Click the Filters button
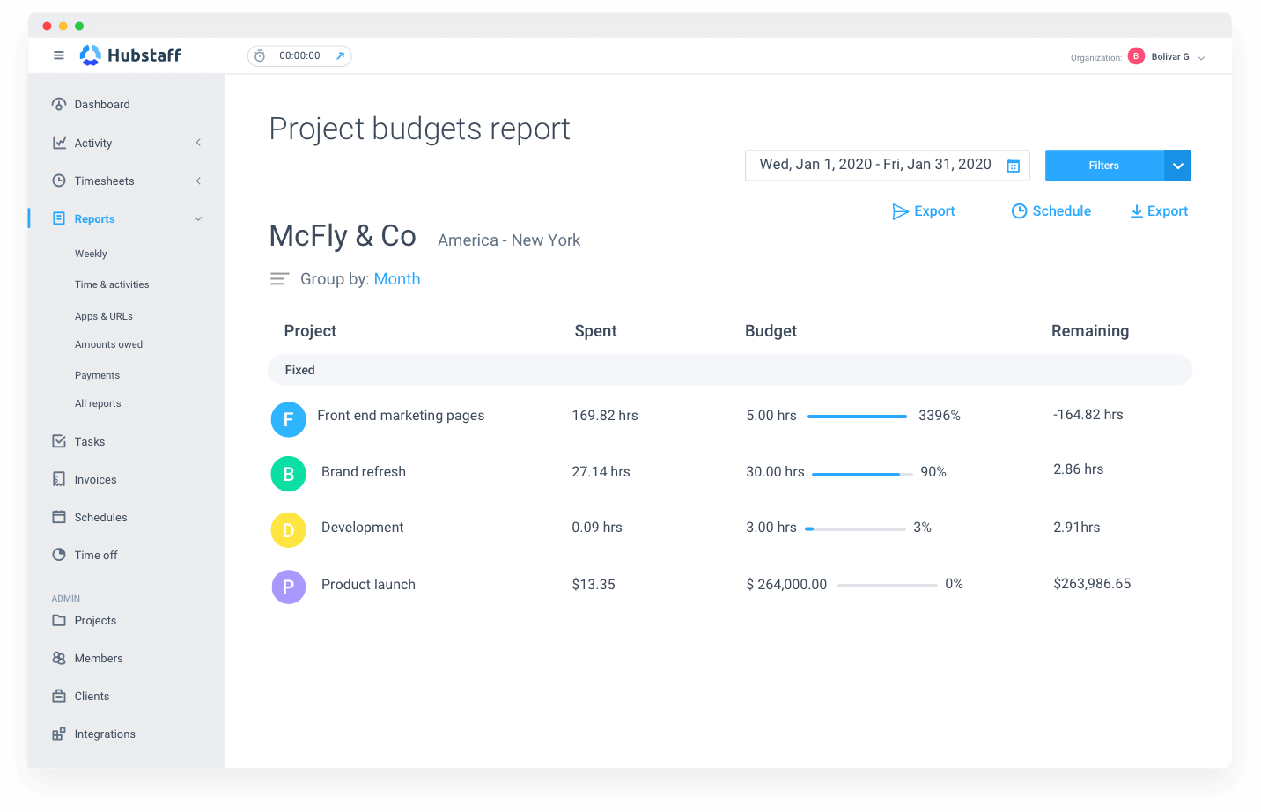Image resolution: width=1261 pixels, height=812 pixels. click(x=1104, y=166)
